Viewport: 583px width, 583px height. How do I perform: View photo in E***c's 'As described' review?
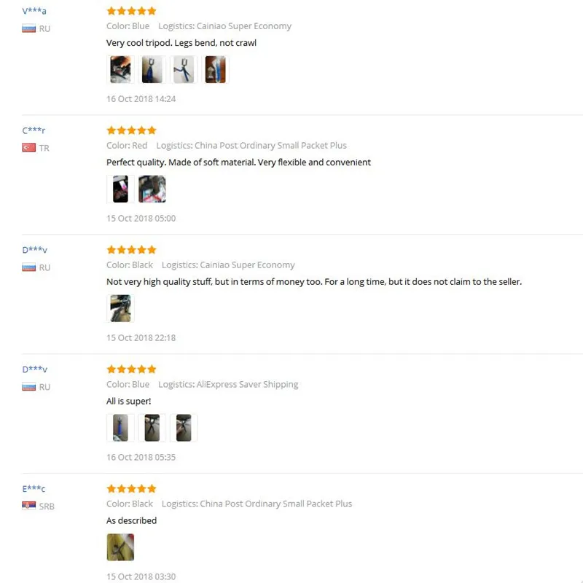[120, 547]
